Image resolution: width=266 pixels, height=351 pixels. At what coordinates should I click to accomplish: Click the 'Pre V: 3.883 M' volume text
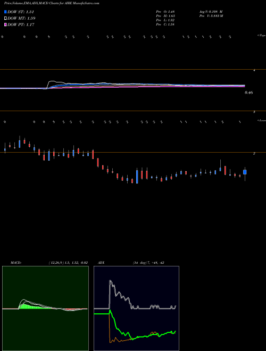211,16
